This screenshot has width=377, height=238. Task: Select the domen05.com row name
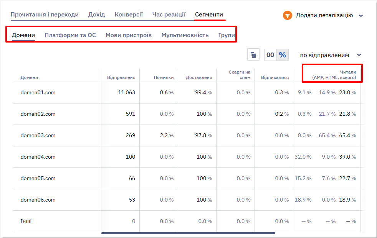coord(38,179)
